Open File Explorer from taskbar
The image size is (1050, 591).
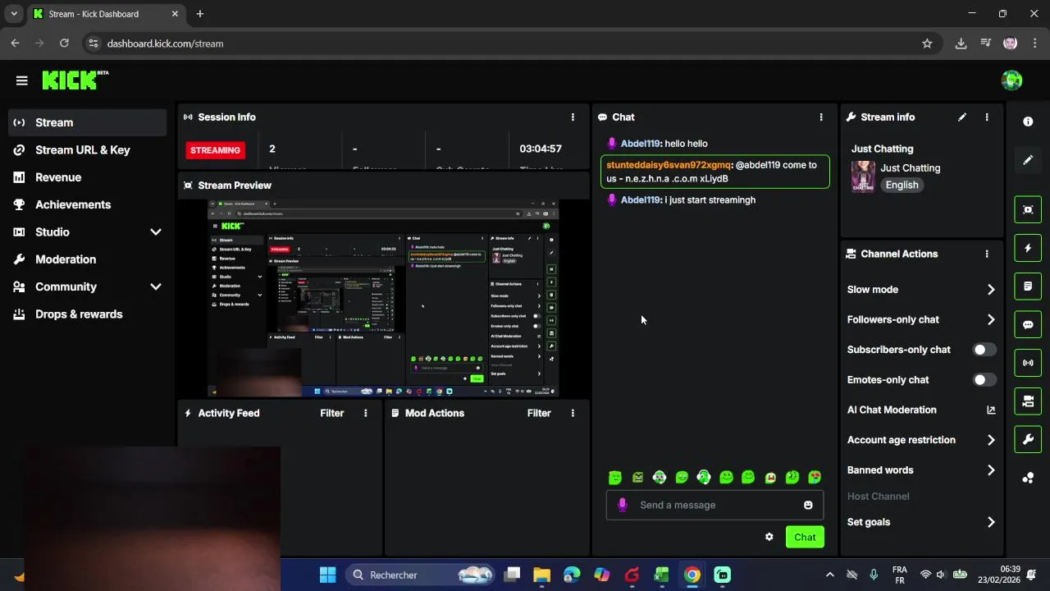(x=541, y=575)
